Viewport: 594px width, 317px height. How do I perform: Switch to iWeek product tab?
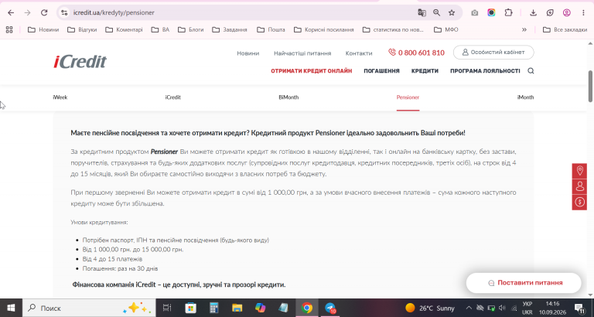[x=60, y=97]
